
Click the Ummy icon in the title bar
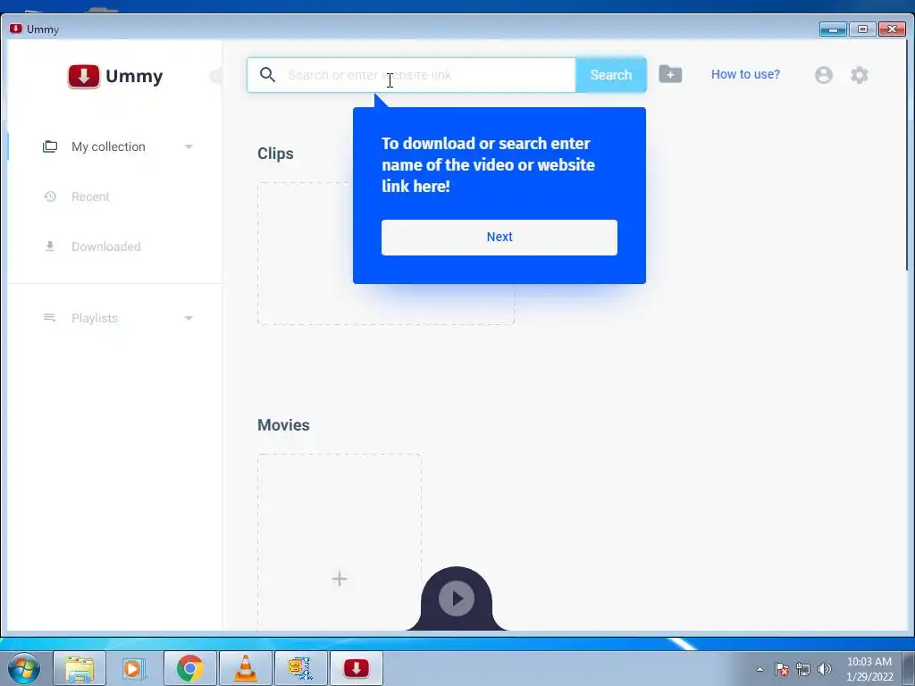tap(16, 29)
